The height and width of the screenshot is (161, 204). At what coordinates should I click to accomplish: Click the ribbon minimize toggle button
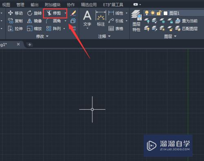(135, 4)
